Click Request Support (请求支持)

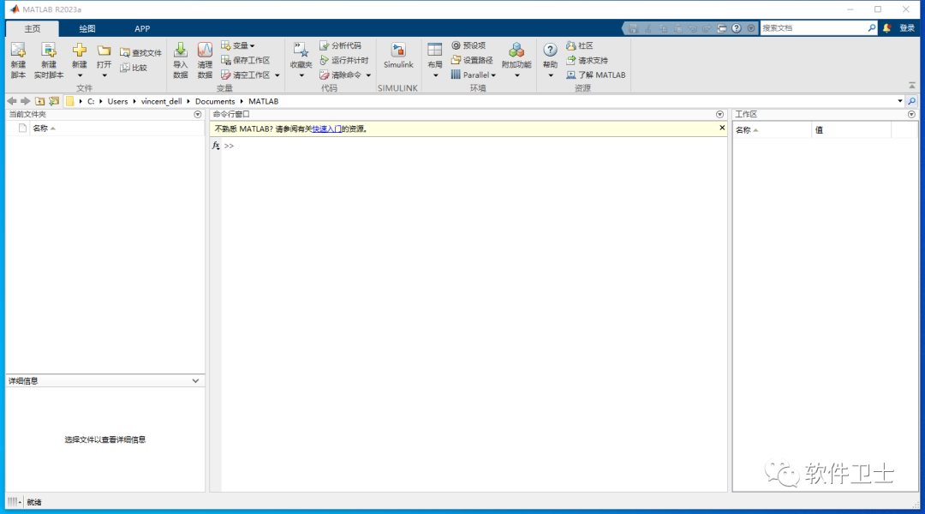tap(587, 60)
